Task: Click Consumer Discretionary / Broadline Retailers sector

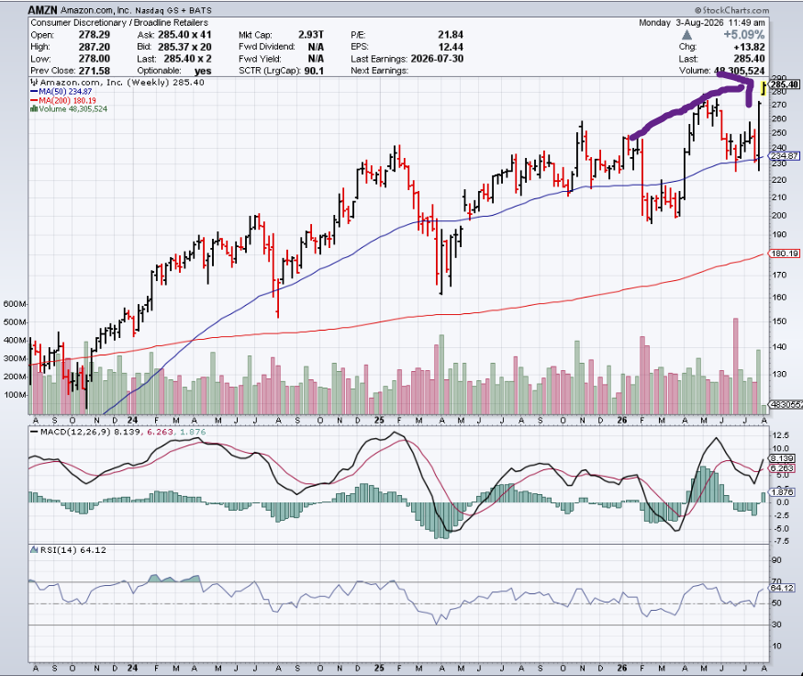Action: pos(119,23)
